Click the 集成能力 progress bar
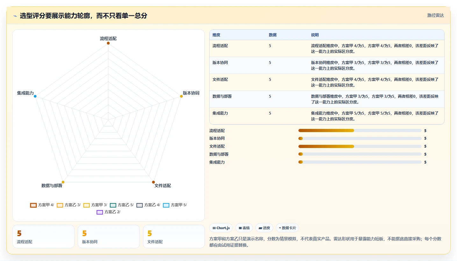The image size is (457, 261). click(x=360, y=162)
